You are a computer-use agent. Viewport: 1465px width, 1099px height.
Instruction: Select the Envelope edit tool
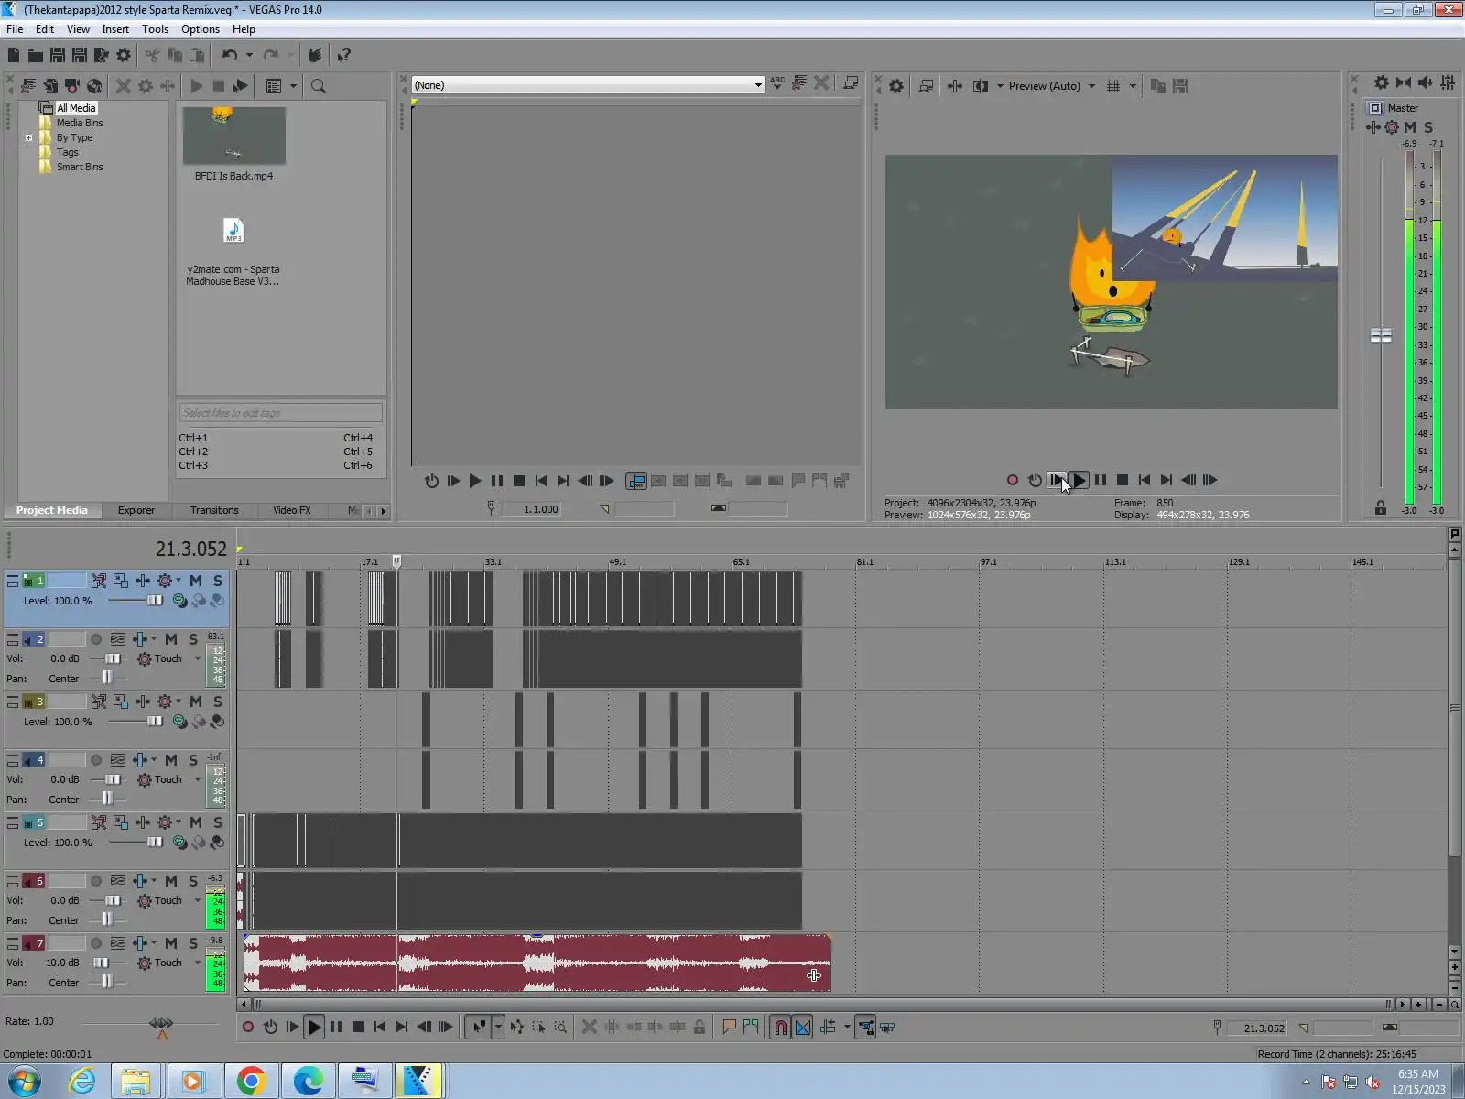[x=517, y=1028]
